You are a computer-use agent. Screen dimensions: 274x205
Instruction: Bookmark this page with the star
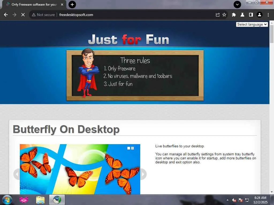tap(224, 15)
